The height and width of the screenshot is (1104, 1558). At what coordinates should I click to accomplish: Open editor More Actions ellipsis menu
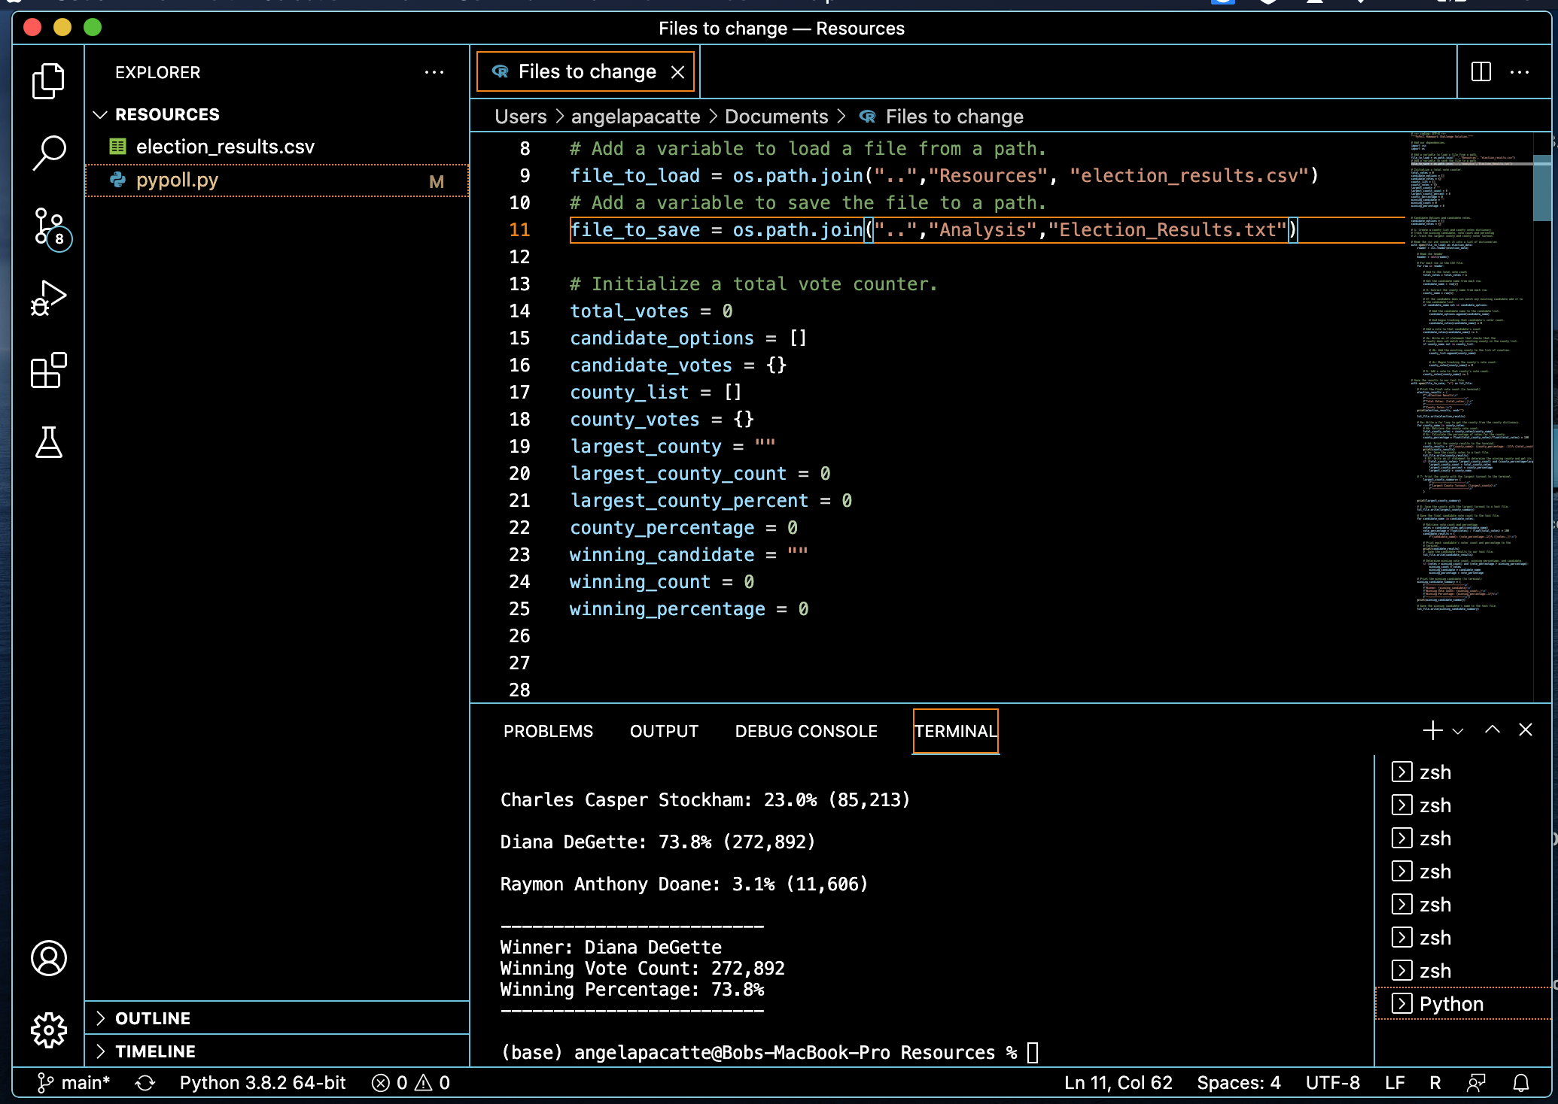(x=1520, y=72)
